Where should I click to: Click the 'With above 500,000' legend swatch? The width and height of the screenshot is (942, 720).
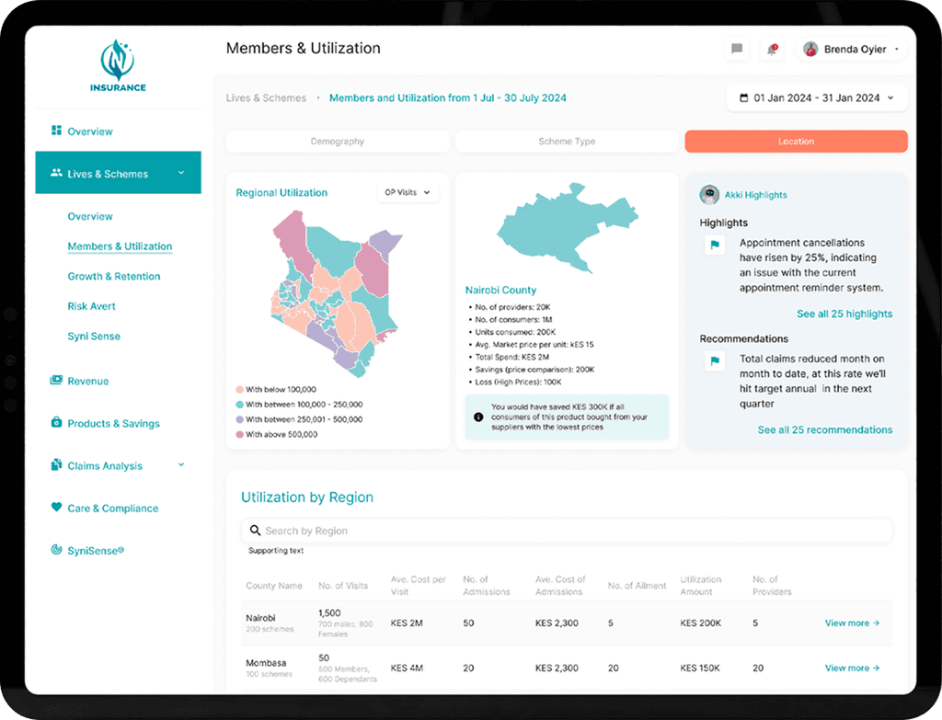pos(240,434)
